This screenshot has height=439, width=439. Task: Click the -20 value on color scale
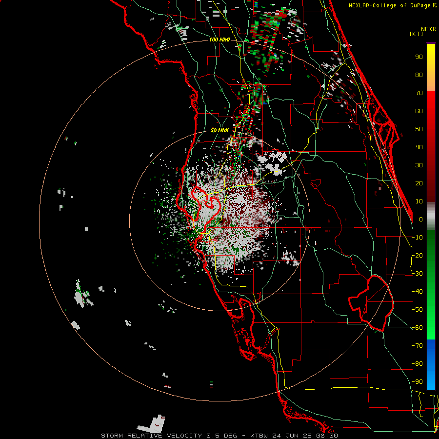pos(417,256)
